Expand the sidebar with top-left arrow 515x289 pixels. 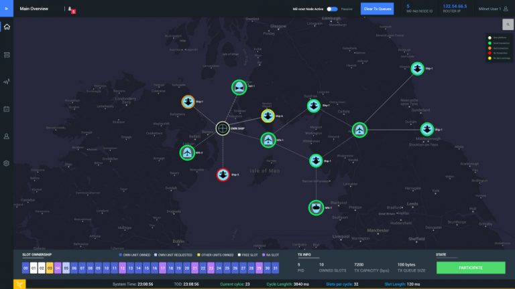[7, 9]
